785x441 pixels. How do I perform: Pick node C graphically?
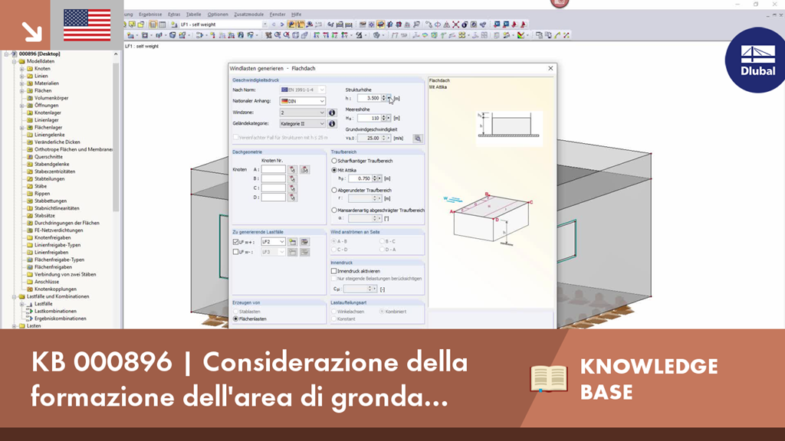click(292, 188)
